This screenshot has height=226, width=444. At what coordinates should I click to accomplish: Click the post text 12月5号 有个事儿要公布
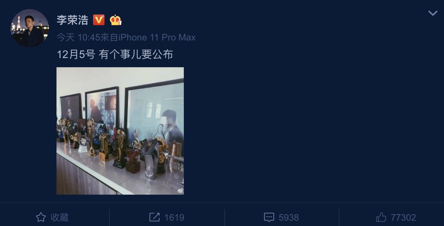coord(115,54)
